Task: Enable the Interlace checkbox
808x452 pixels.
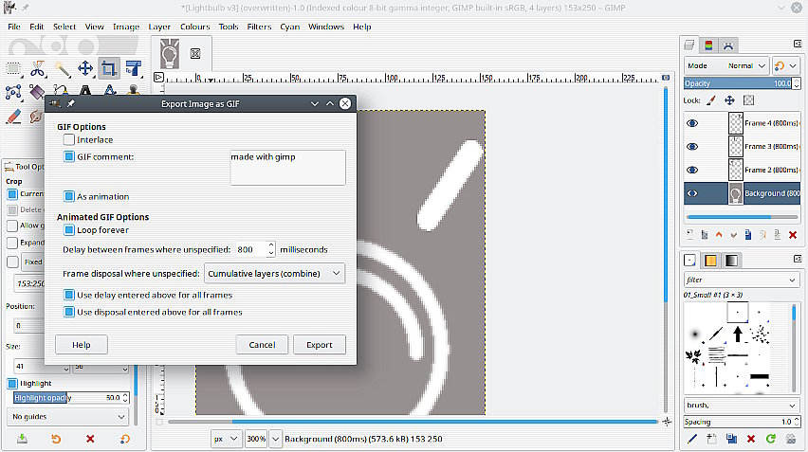Action: point(69,139)
